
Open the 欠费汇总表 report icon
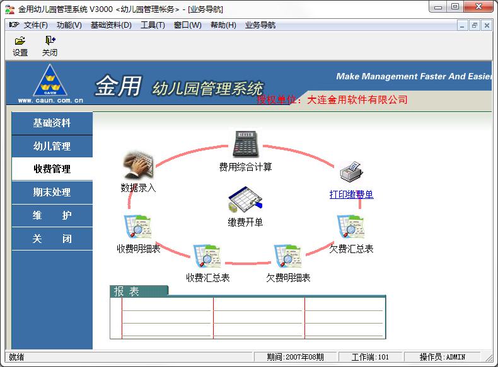(350, 227)
